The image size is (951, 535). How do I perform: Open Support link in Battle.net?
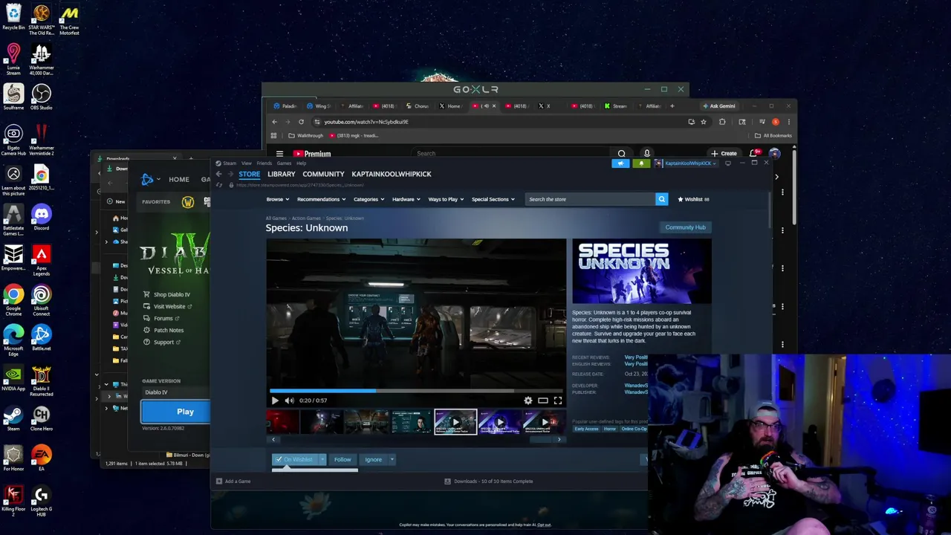pos(162,342)
